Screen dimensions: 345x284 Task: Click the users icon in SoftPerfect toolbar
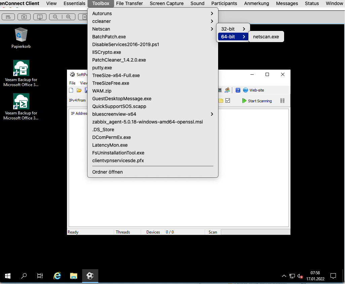[227, 90]
